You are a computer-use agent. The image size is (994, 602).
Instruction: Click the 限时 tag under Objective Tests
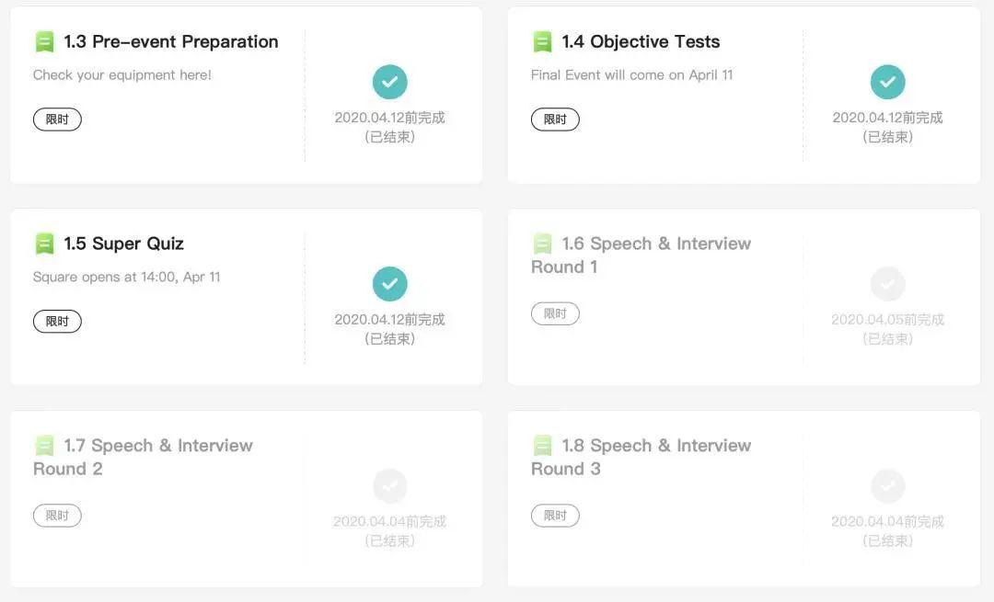(555, 119)
